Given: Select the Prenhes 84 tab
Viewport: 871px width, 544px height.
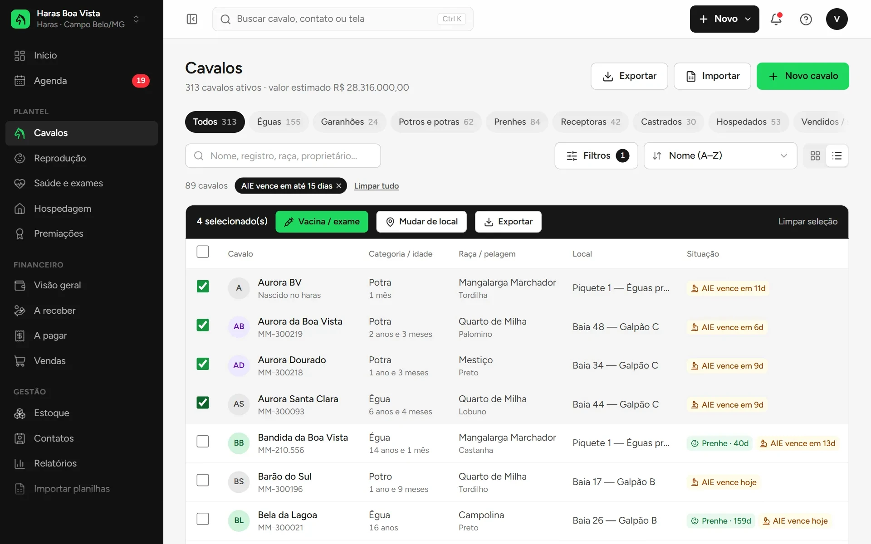Looking at the screenshot, I should pos(517,122).
